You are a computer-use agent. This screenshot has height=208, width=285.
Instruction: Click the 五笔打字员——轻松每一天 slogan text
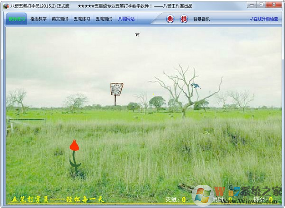(x=58, y=199)
